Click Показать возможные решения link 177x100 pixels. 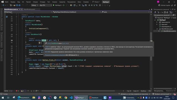point(55,55)
